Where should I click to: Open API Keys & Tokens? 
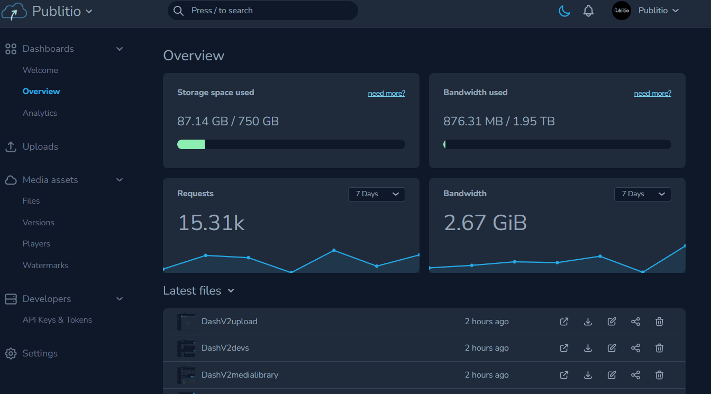click(x=57, y=320)
